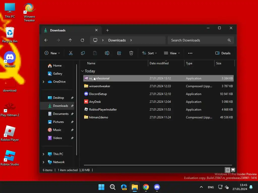
Task: Select Roblox Studio desktop shortcut
Action: tap(10, 158)
